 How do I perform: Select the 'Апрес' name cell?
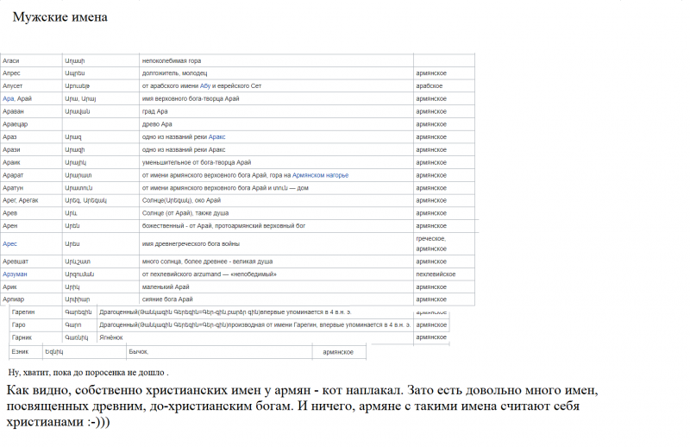point(32,73)
